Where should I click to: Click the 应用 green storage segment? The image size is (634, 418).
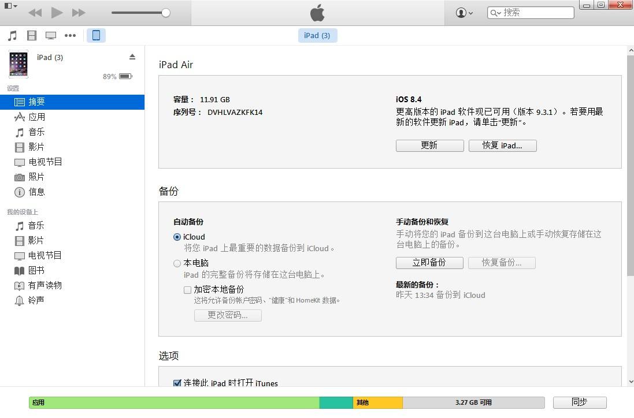175,402
